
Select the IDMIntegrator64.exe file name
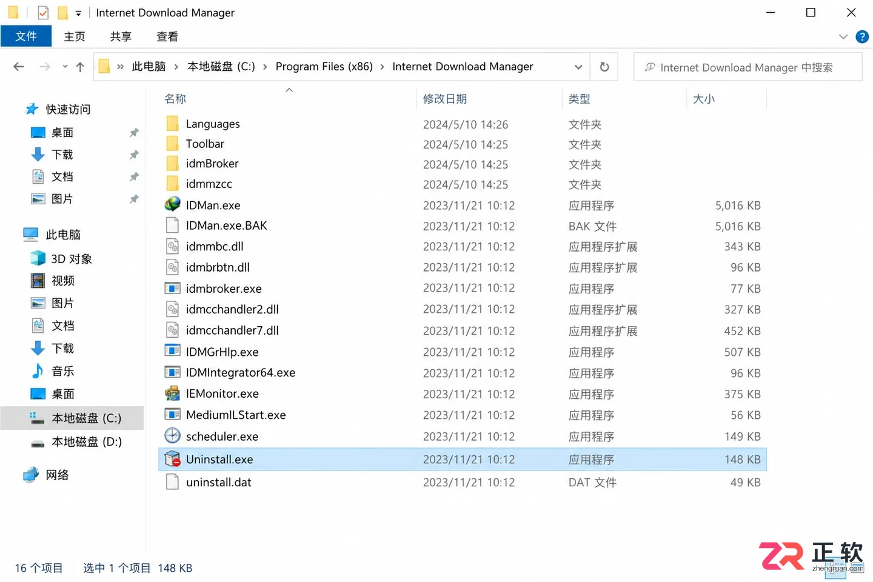[x=240, y=372]
